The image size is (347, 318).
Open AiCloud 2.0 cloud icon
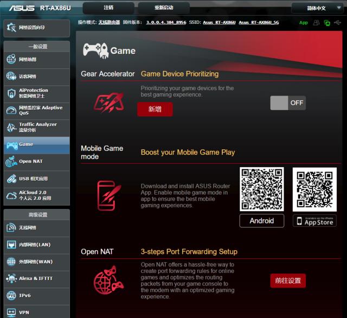(x=11, y=195)
